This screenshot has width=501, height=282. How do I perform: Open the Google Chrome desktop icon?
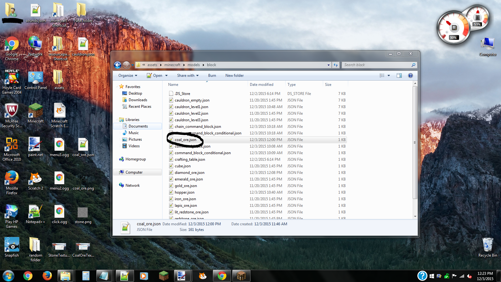tap(12, 45)
